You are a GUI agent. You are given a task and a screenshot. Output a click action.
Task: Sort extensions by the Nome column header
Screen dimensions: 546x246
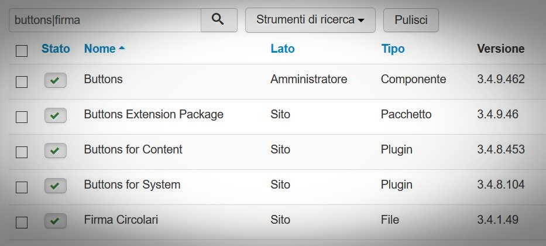99,49
